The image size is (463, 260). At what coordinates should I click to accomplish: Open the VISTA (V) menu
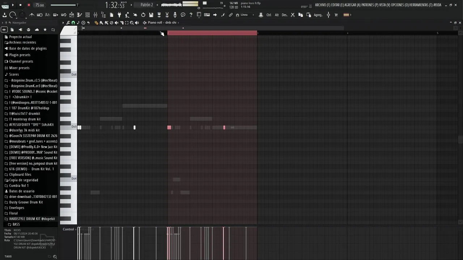(385, 5)
